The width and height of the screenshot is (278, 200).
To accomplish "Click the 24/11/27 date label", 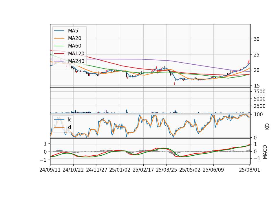I will [97, 170].
